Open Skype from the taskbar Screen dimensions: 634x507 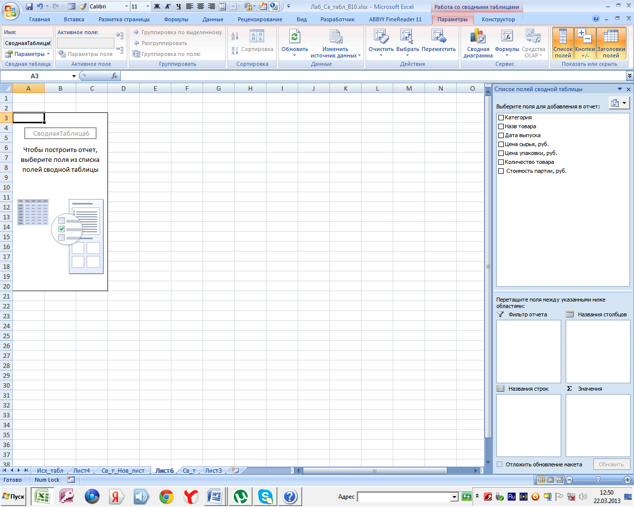tap(265, 497)
